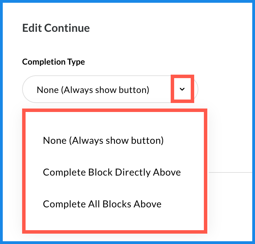Toggle the Completion Type dropdown chevron

(x=182, y=89)
